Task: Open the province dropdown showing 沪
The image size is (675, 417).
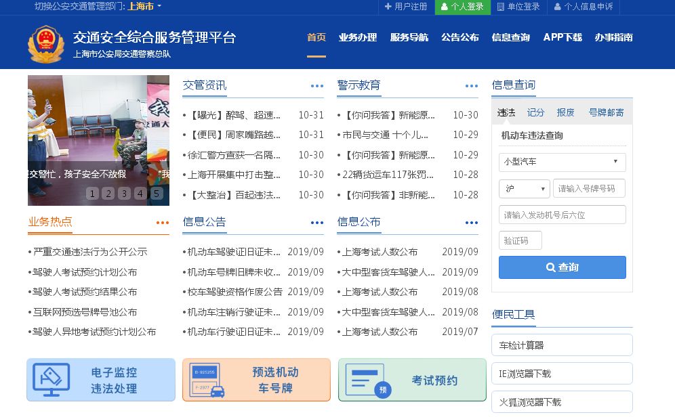Action: point(524,188)
